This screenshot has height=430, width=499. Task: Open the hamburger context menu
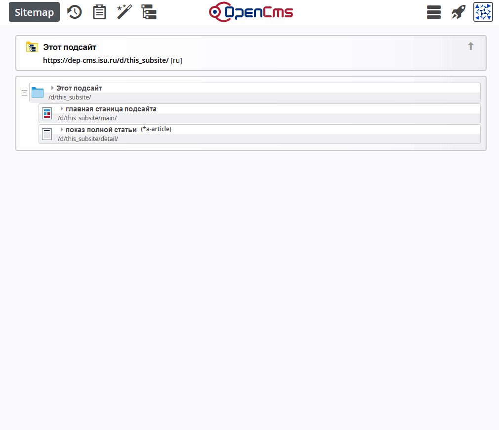[433, 12]
